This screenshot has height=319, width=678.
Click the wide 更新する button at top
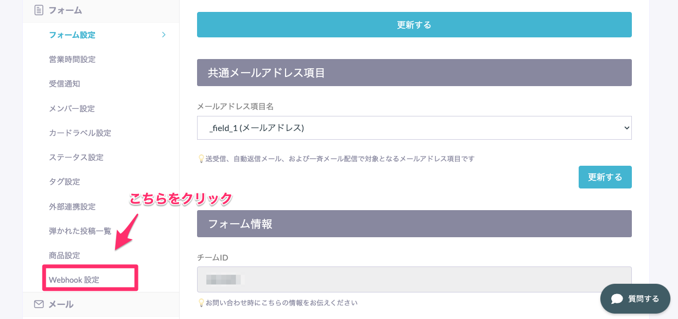click(x=414, y=25)
